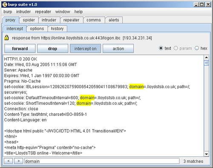This screenshot has height=168, width=213.
Task: Click the 'secure=yes;' line
Action: coord(16,92)
